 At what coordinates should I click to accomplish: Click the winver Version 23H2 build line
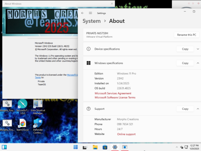pyautogui.click(x=52, y=46)
